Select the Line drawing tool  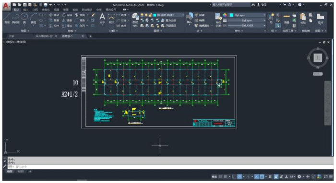[7, 18]
